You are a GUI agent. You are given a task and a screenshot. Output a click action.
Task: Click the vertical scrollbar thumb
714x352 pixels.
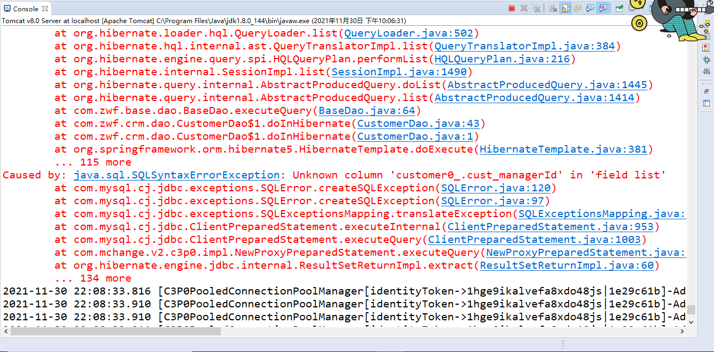pos(691,310)
